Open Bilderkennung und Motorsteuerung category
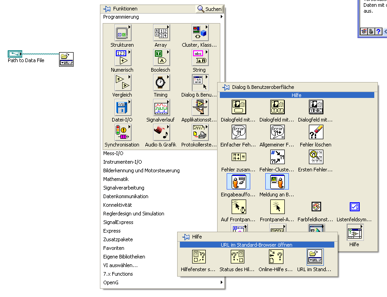 tap(141, 170)
